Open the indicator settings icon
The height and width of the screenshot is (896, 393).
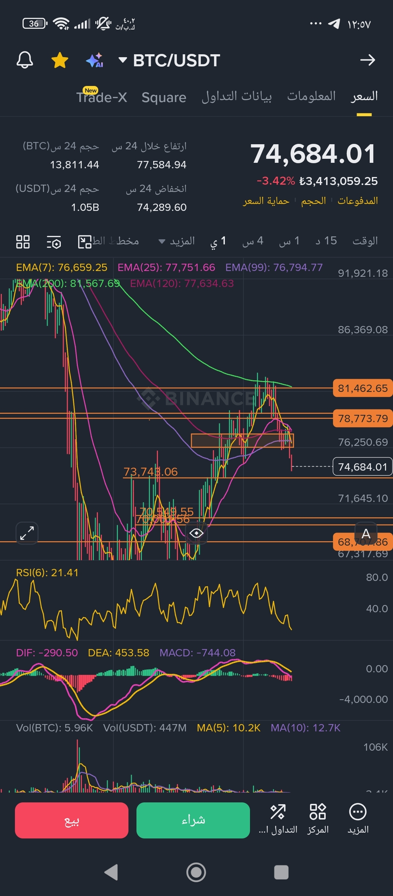54,242
